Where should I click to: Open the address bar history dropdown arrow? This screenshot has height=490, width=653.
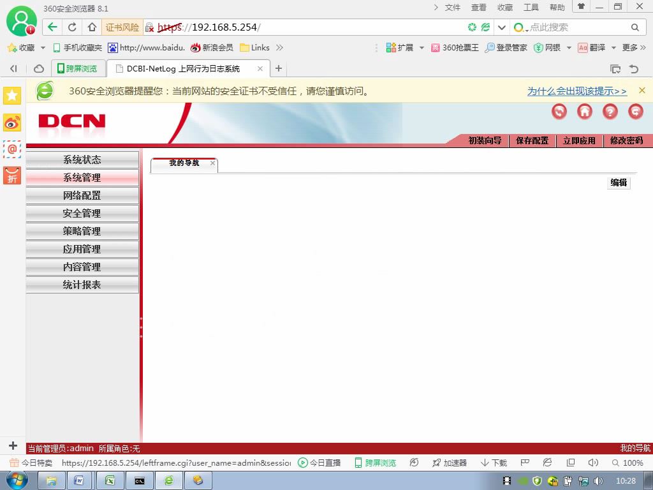502,27
